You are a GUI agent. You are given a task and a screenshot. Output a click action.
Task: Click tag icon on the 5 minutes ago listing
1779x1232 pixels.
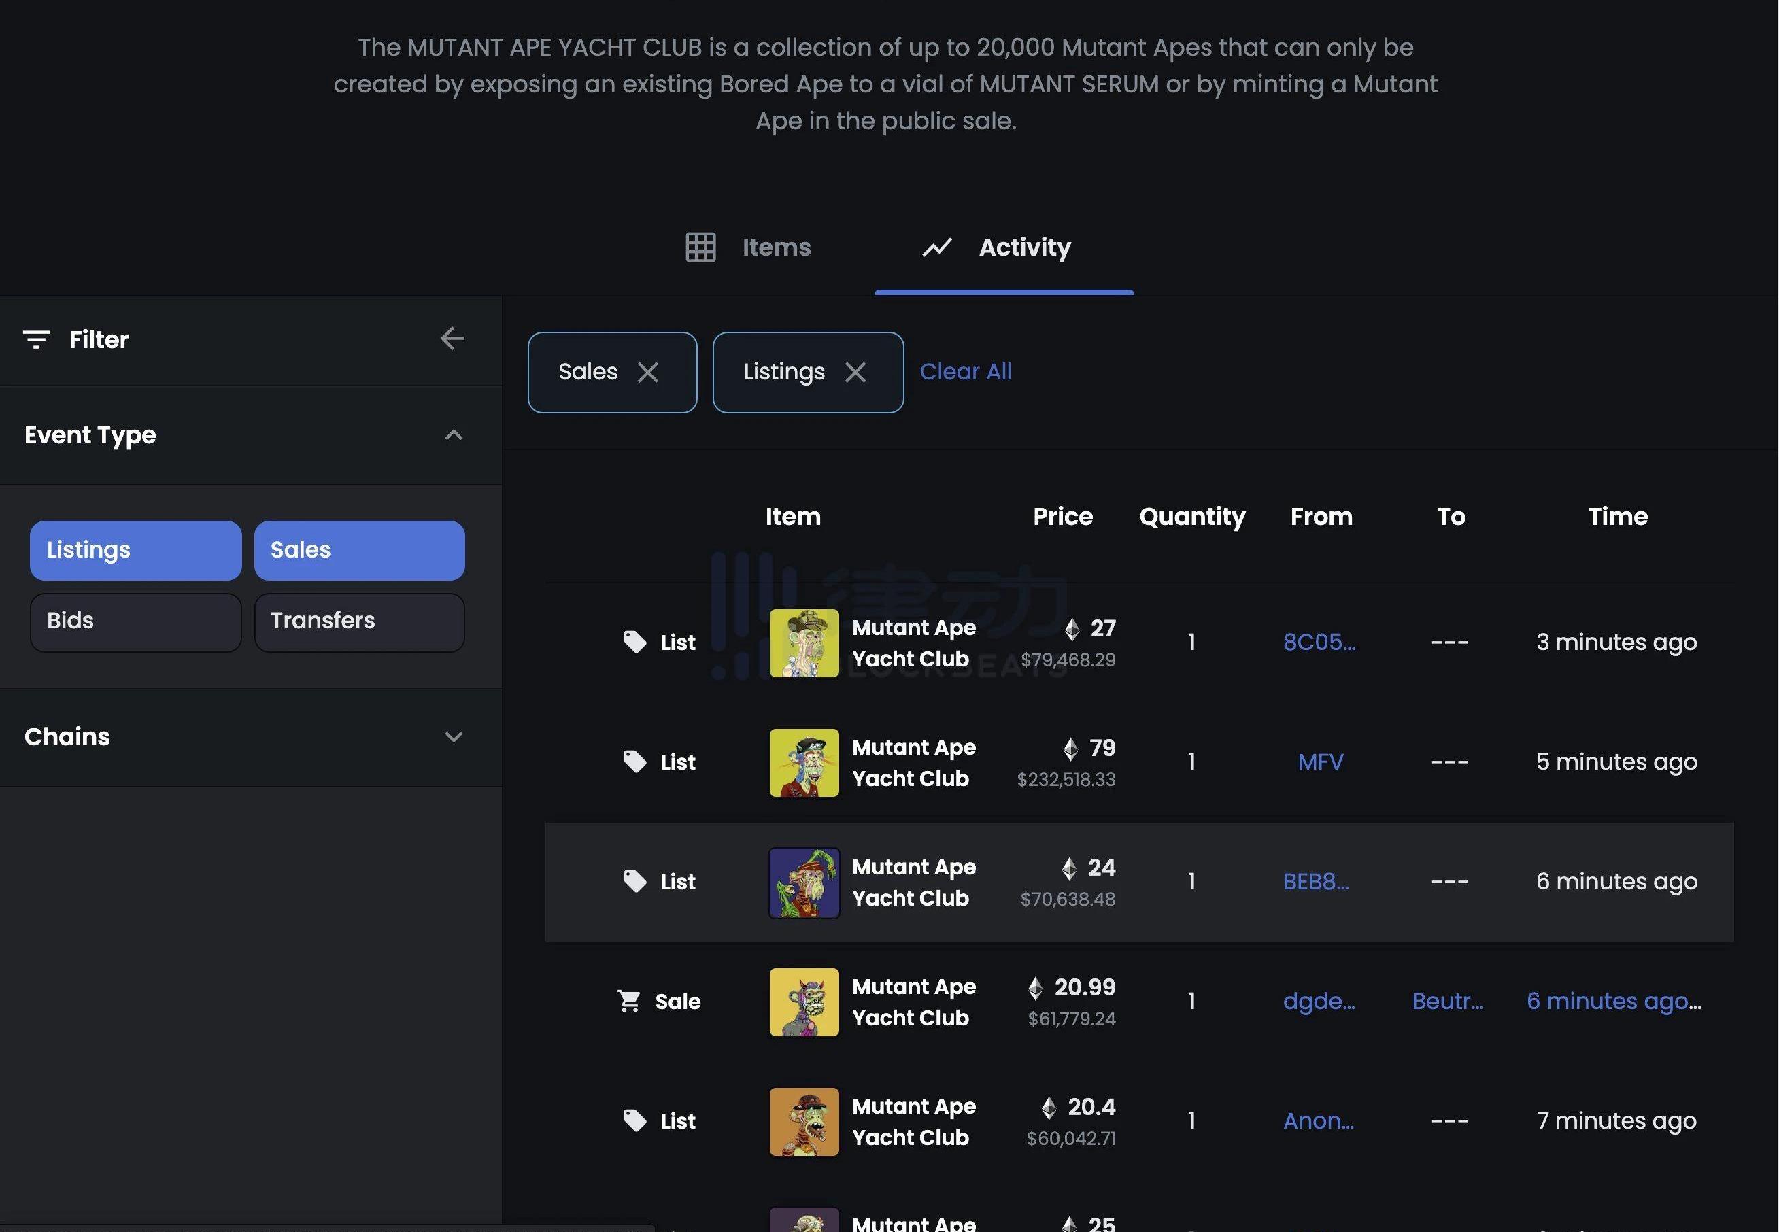pyautogui.click(x=634, y=762)
